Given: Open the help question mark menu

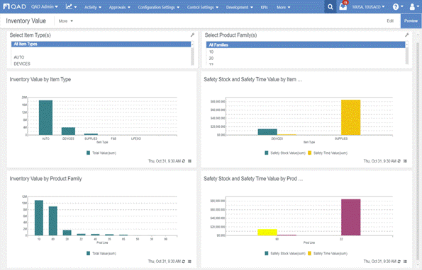Looking at the screenshot, I should pos(397,7).
